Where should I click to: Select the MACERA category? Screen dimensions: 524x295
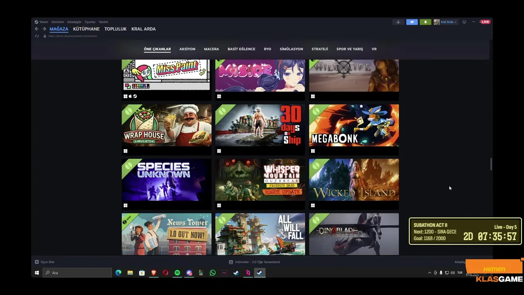[211, 49]
